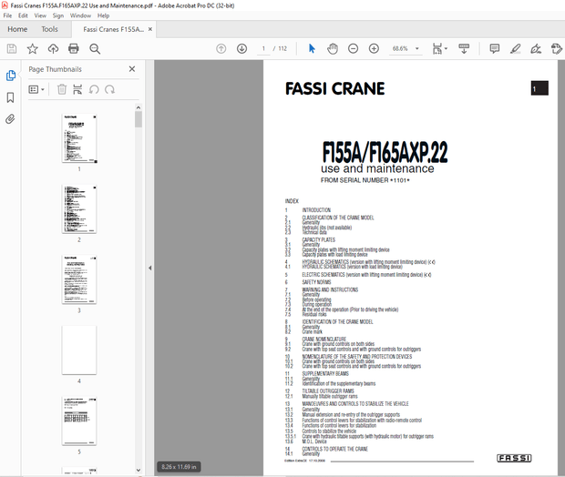
Task: Click the page number input field
Action: click(x=263, y=48)
